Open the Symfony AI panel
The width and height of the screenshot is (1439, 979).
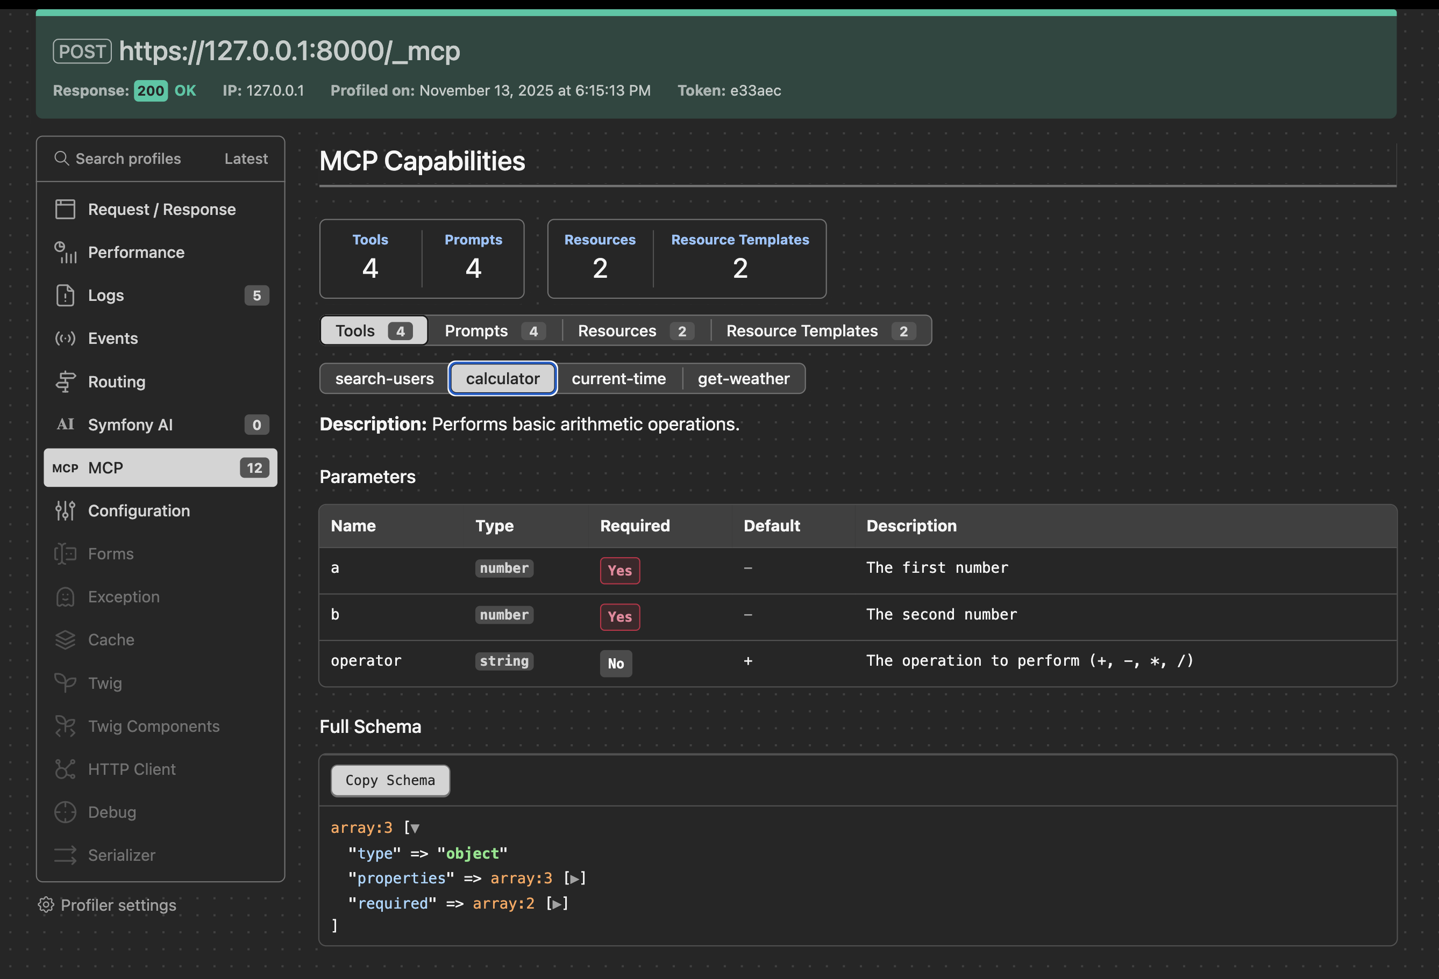click(x=130, y=424)
